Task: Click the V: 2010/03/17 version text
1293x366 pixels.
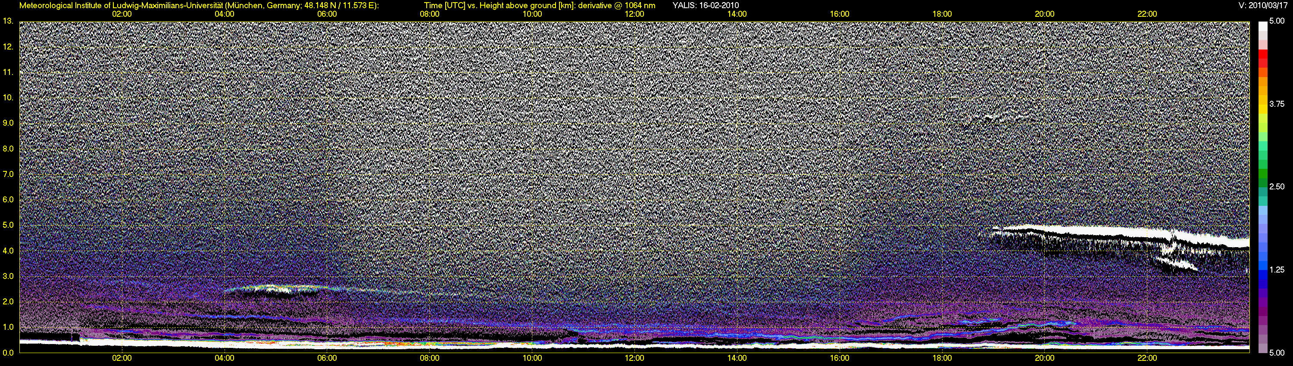Action: [x=1266, y=6]
